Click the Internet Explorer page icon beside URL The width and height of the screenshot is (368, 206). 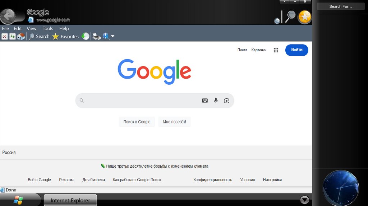[x=31, y=20]
